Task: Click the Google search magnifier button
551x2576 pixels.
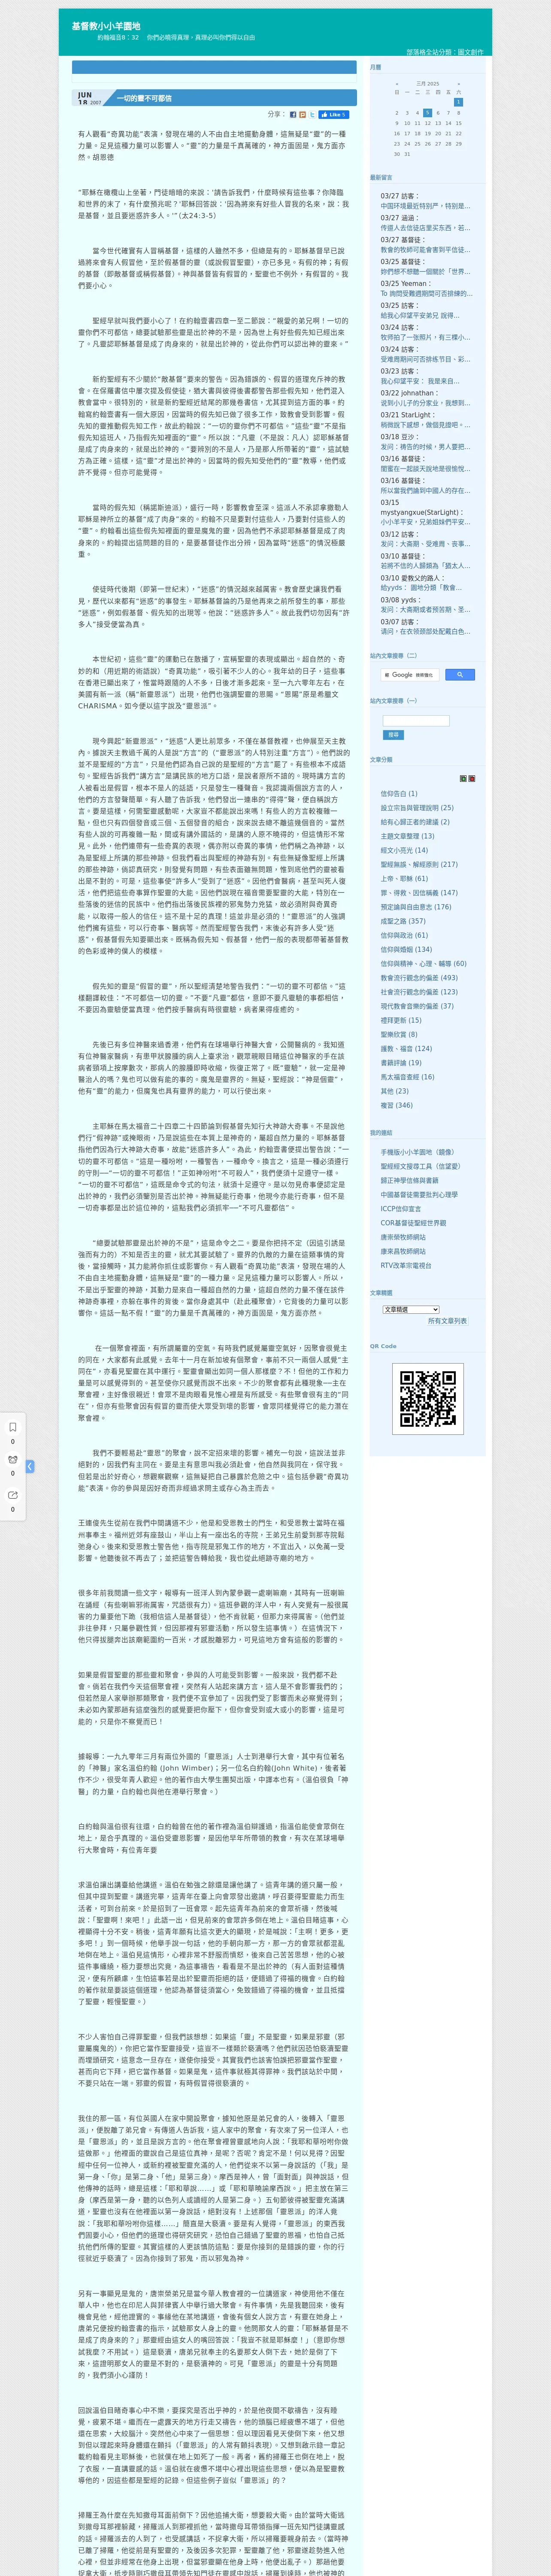Action: [460, 674]
